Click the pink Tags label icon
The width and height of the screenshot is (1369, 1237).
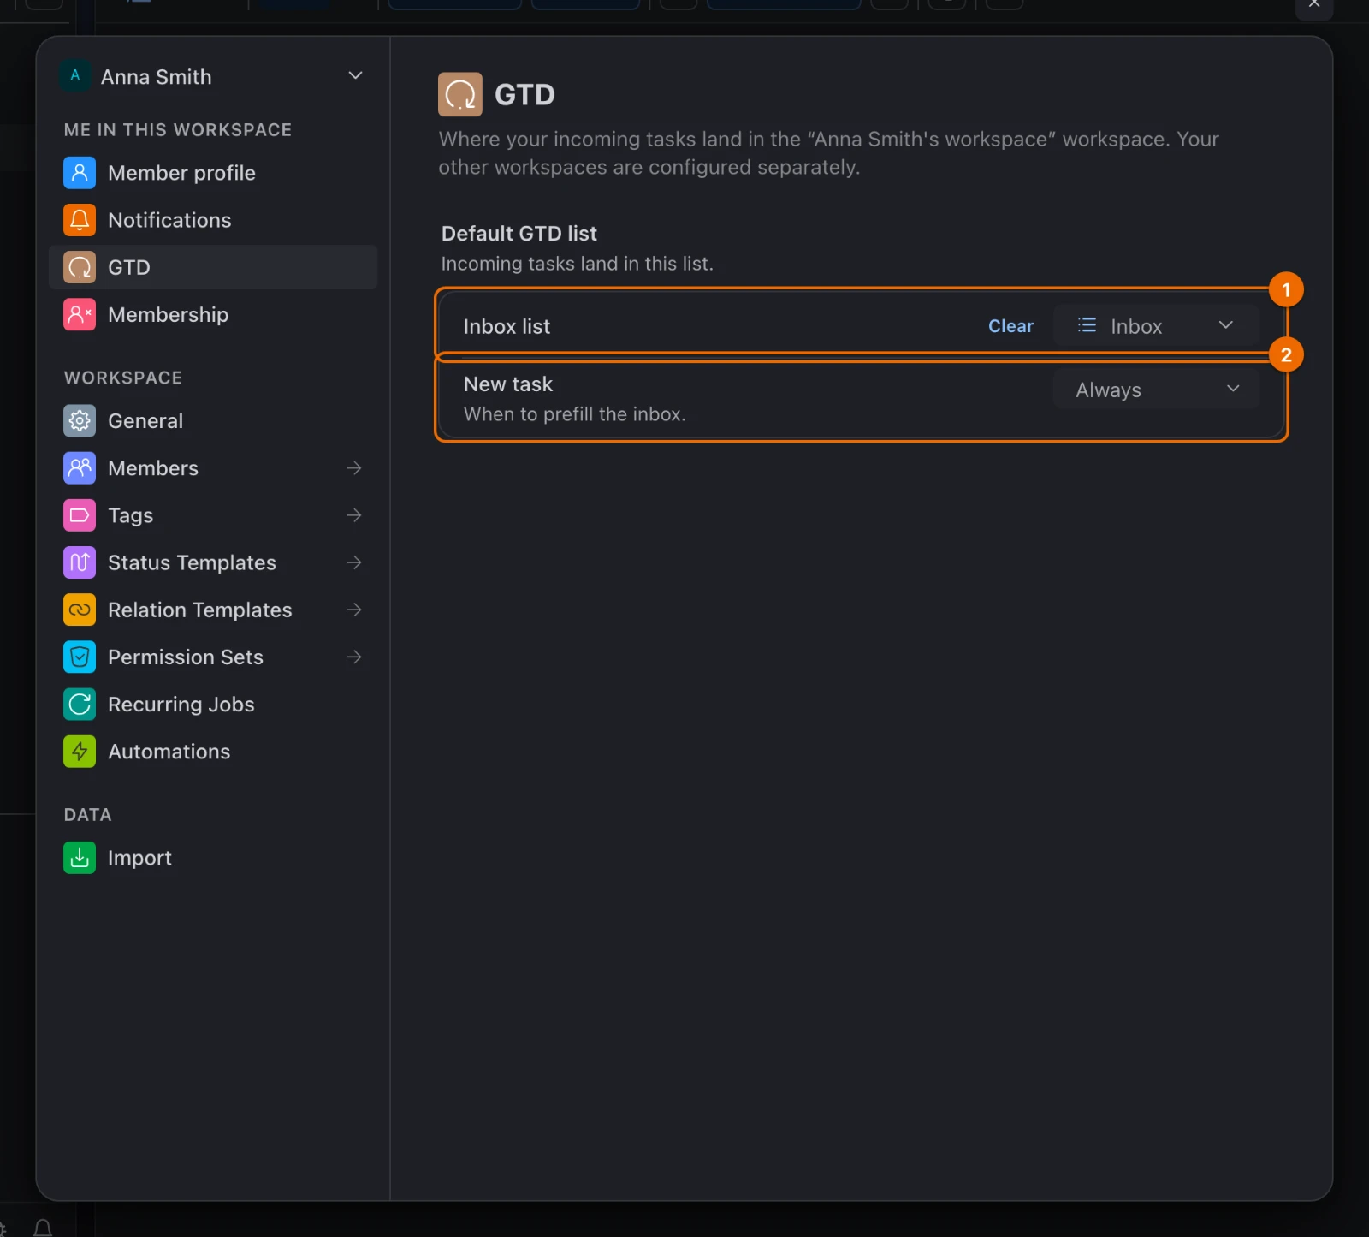[80, 514]
